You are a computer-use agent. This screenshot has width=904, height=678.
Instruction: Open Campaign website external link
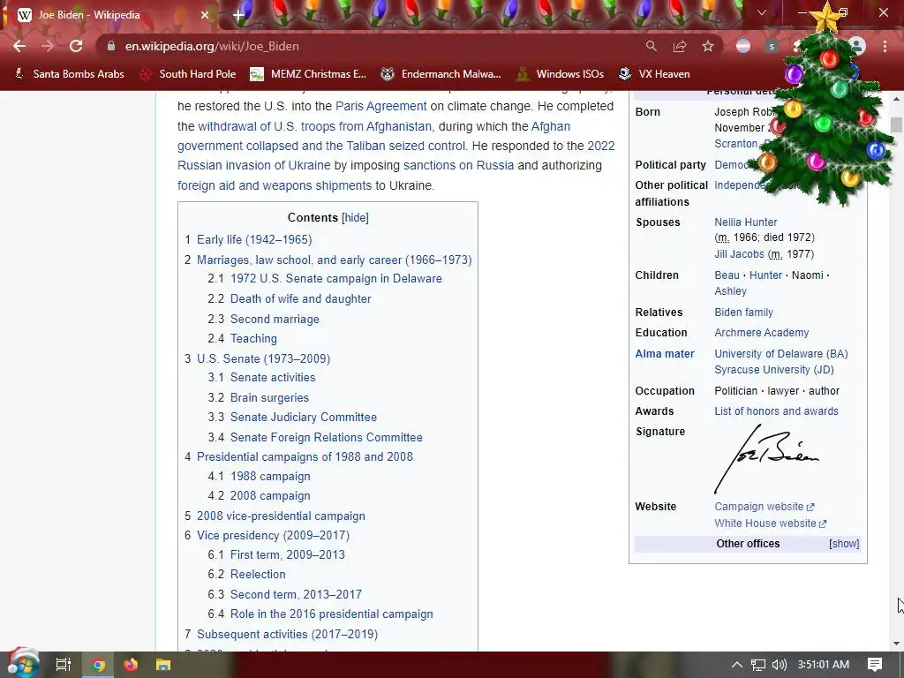coord(765,506)
